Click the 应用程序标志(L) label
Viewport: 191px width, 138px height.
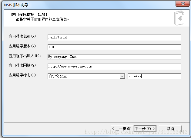(x=22, y=75)
